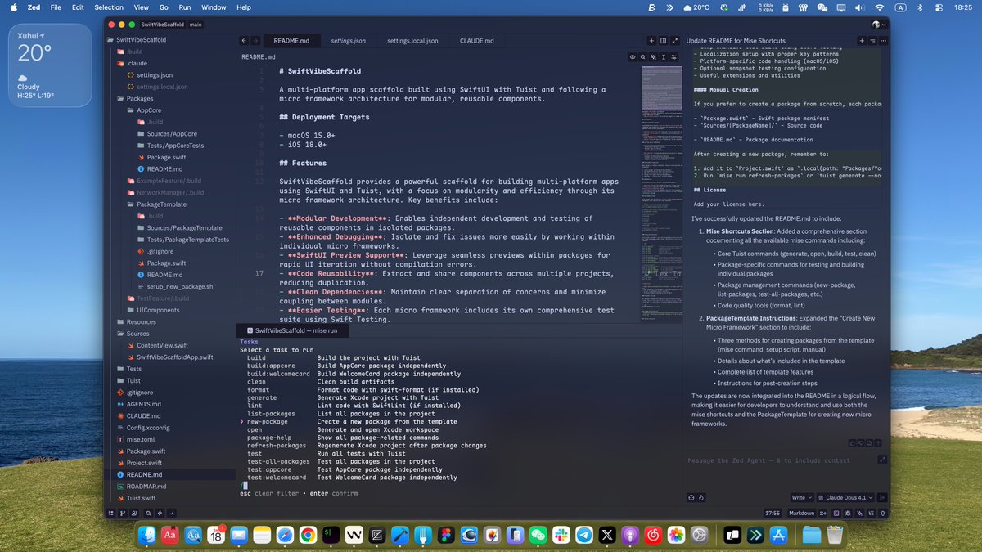Expand the UIComponents folder
The image size is (982, 552).
pos(158,310)
